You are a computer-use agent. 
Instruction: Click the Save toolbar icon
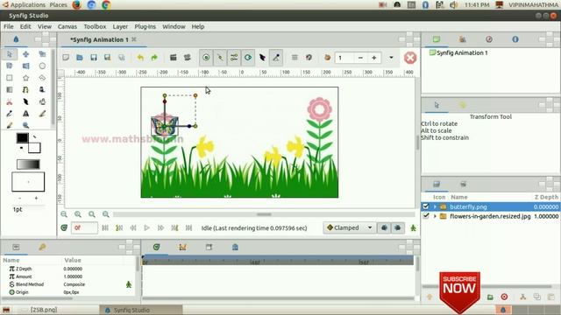click(x=94, y=58)
